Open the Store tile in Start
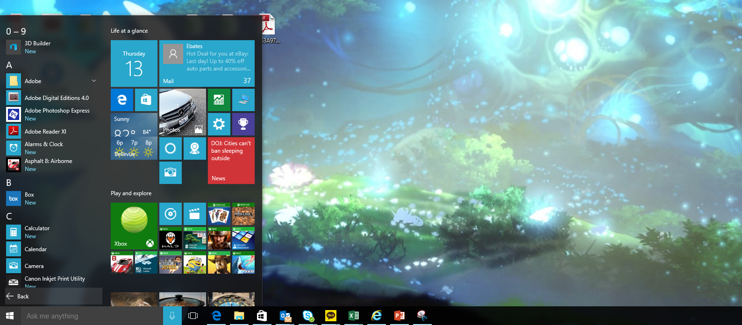 [x=146, y=100]
